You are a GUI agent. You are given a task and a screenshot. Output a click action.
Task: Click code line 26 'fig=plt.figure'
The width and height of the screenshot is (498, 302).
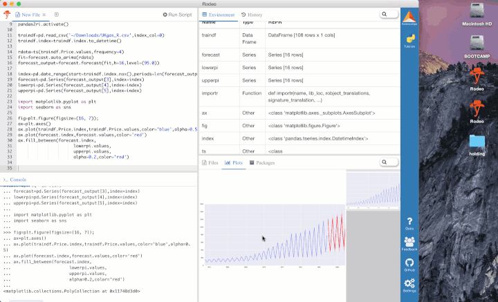coord(58,118)
